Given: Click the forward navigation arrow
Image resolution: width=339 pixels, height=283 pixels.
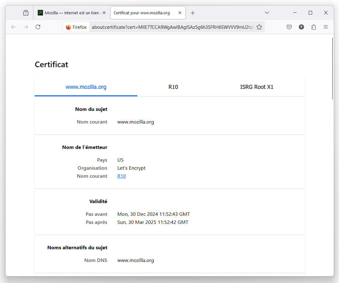Looking at the screenshot, I should click(26, 27).
